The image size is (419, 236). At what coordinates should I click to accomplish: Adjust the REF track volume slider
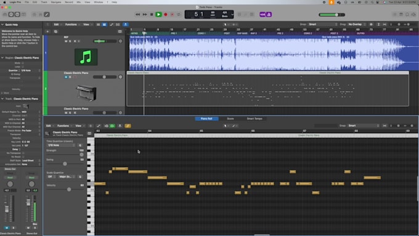105,41
